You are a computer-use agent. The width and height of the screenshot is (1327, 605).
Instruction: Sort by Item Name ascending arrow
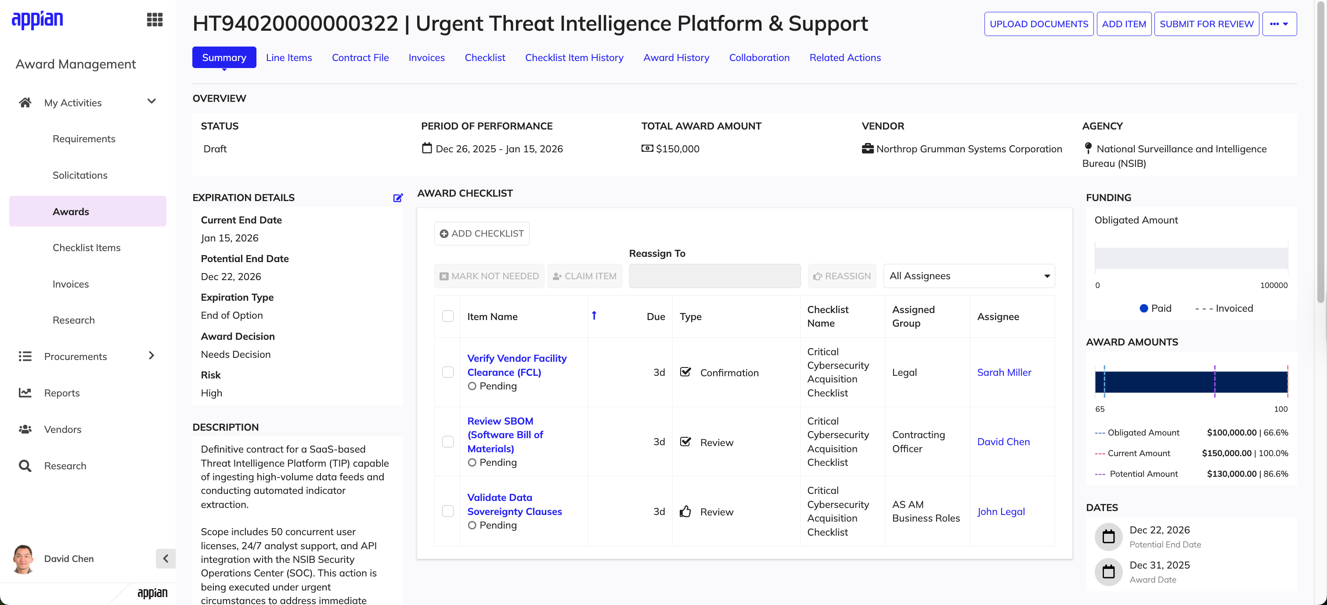point(594,315)
